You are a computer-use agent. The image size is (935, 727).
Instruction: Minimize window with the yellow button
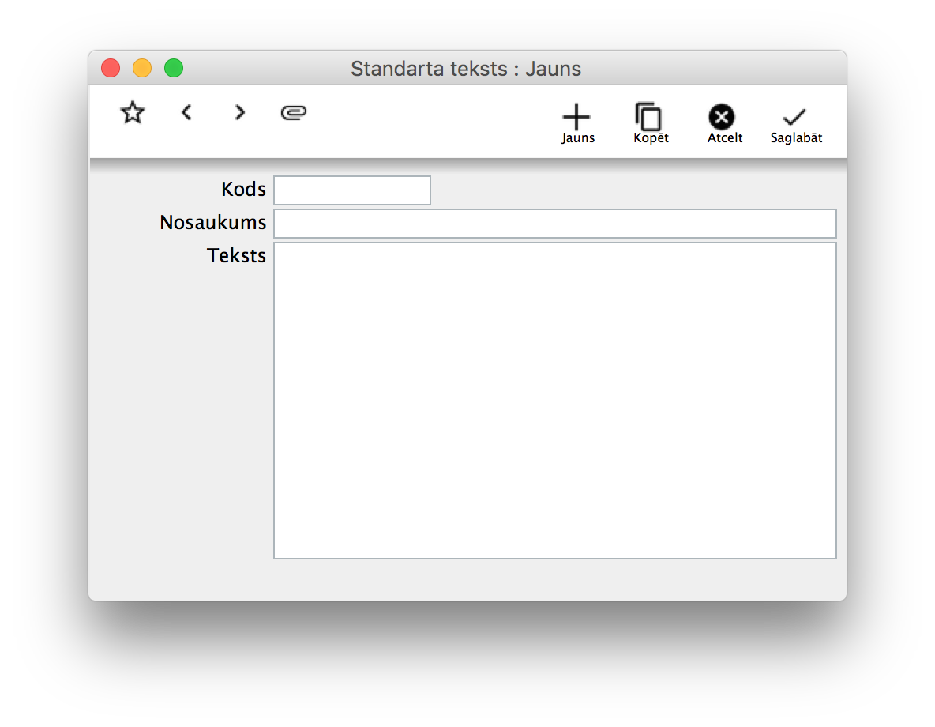tap(142, 69)
